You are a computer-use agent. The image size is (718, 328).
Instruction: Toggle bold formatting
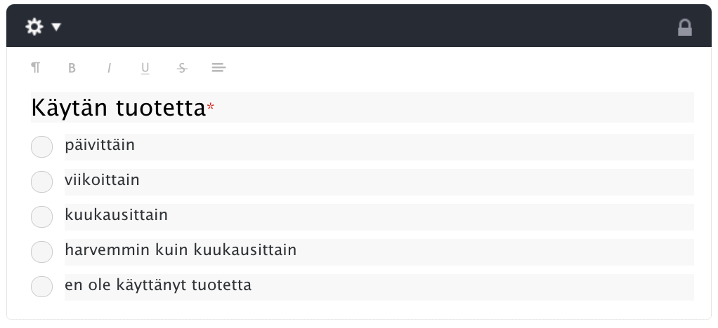pyautogui.click(x=72, y=68)
